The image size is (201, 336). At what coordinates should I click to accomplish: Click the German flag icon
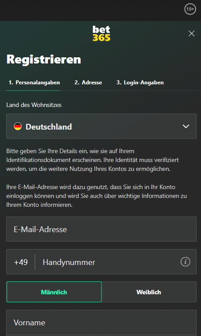click(18, 126)
